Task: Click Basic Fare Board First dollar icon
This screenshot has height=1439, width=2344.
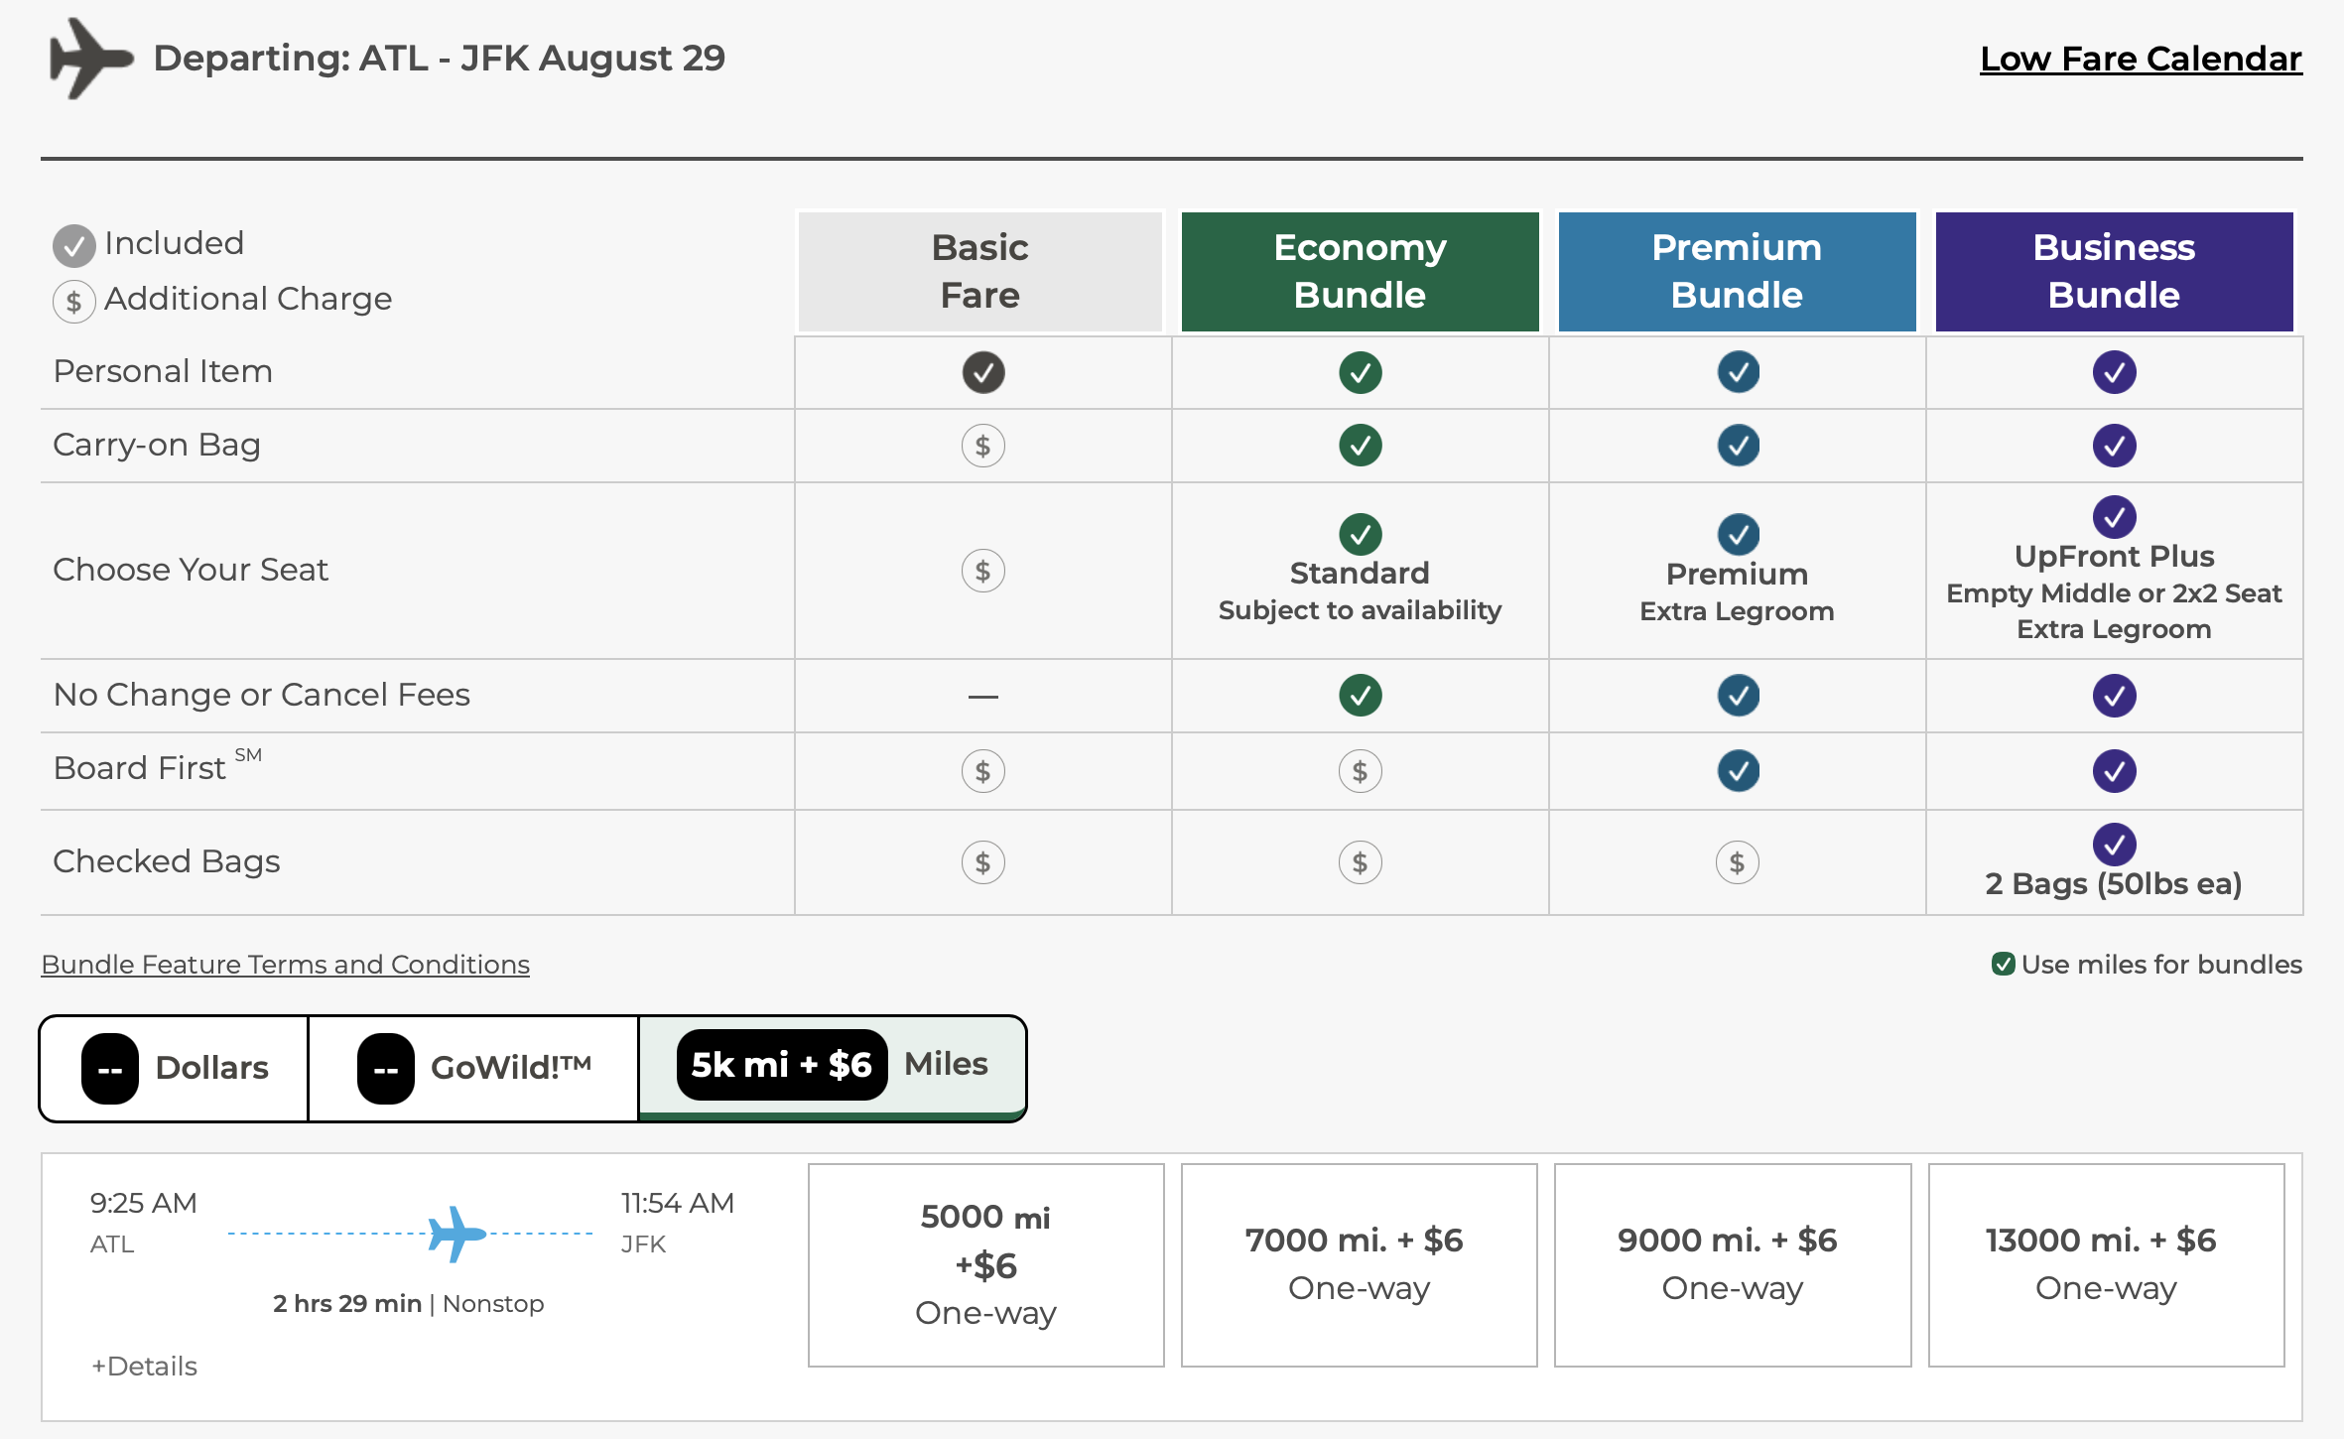Action: [983, 771]
